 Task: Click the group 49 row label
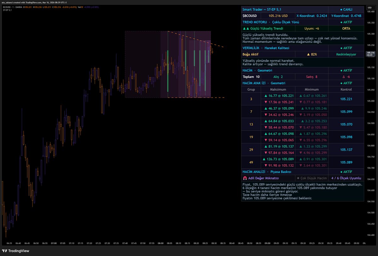pyautogui.click(x=251, y=162)
